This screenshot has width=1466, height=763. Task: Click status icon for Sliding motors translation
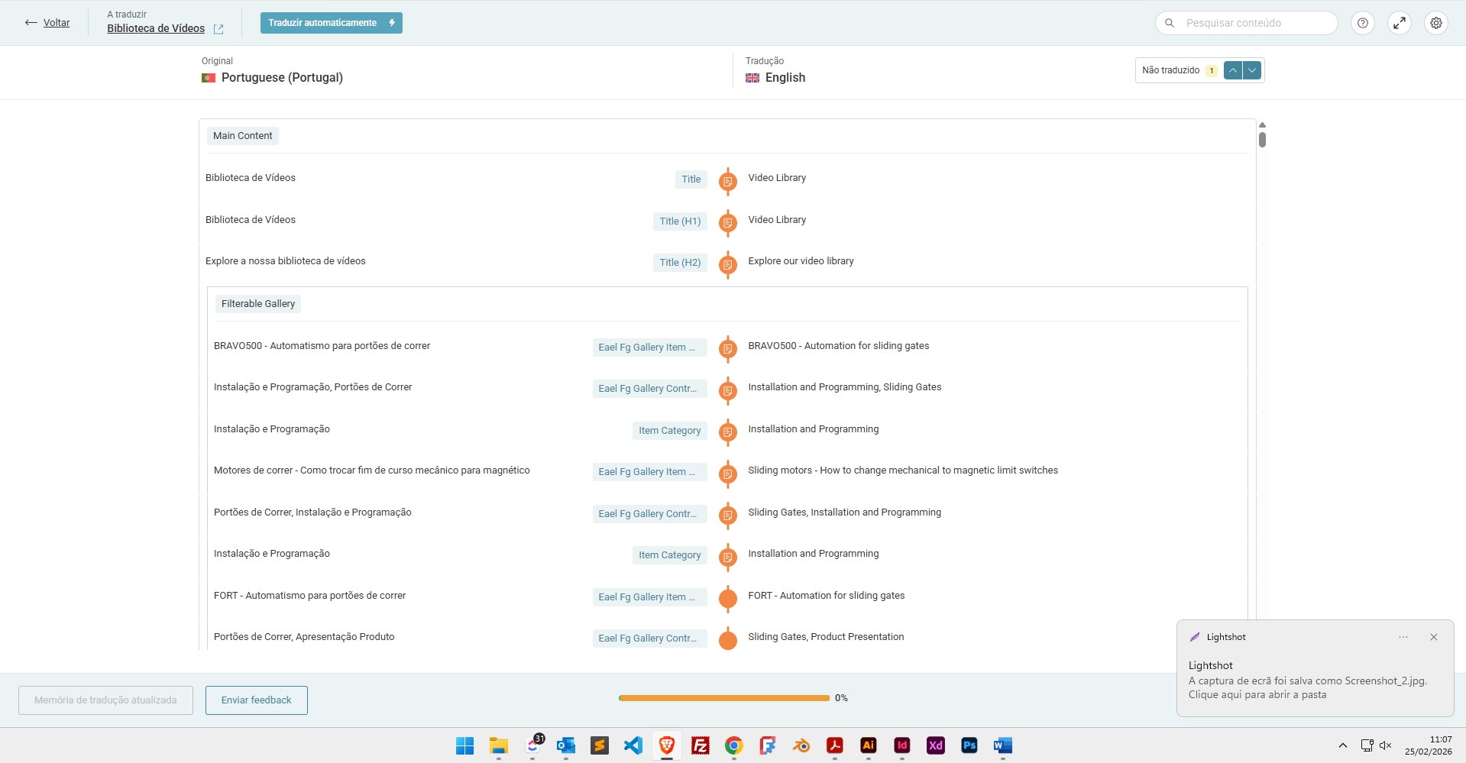pyautogui.click(x=728, y=474)
